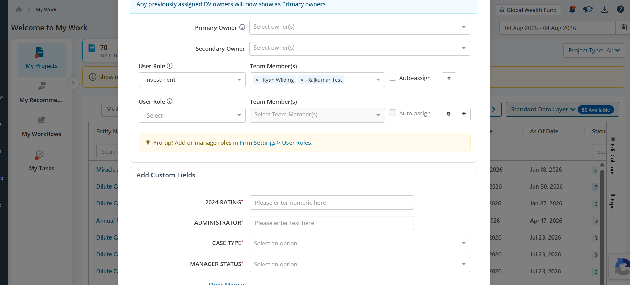Image resolution: width=631 pixels, height=285 pixels.
Task: Open the notifications bell icon
Action: [572, 9]
